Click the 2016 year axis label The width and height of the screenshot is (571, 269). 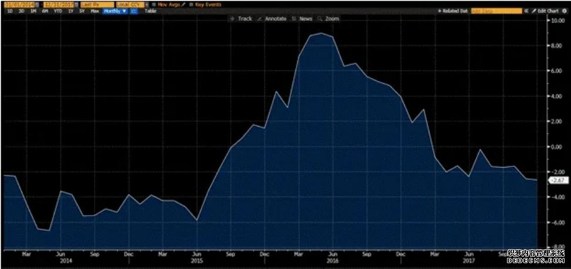coord(333,261)
